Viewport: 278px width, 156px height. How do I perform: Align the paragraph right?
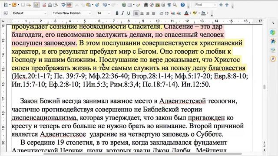click(x=148, y=13)
